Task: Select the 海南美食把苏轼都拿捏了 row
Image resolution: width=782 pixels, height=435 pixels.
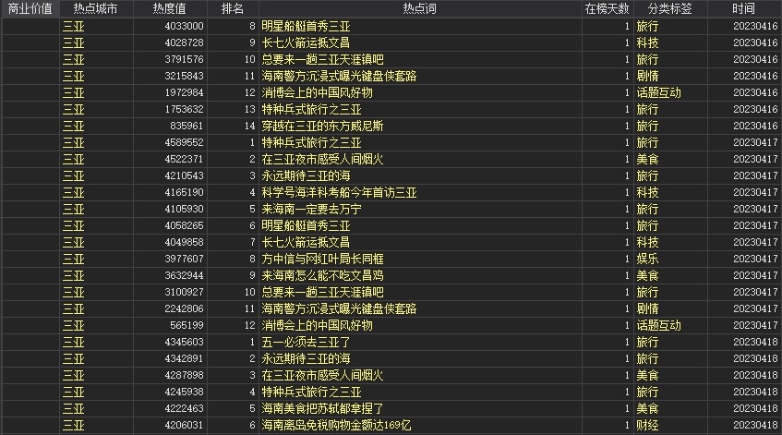Action: [x=322, y=409]
